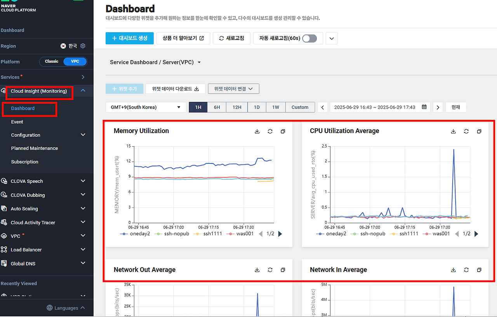Toggle the was001 legend color marker in CPU chart
The height and width of the screenshot is (317, 497).
pyautogui.click(x=427, y=234)
